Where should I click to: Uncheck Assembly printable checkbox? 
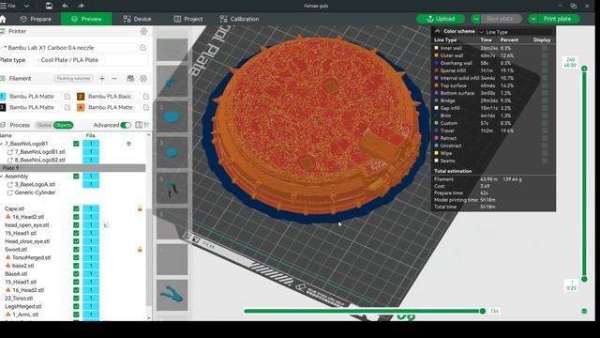click(76, 177)
